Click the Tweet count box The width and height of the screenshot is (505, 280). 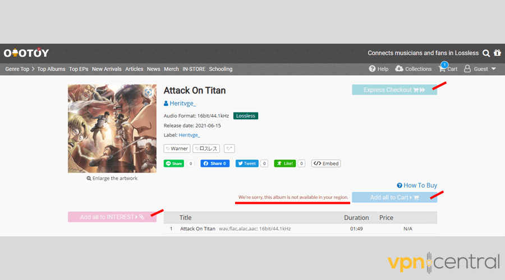tap(264, 164)
